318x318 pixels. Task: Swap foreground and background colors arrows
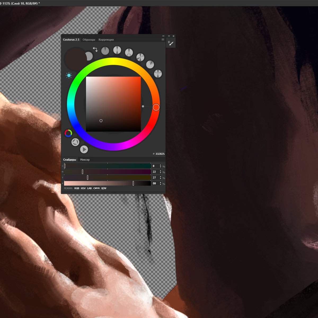tap(95, 50)
